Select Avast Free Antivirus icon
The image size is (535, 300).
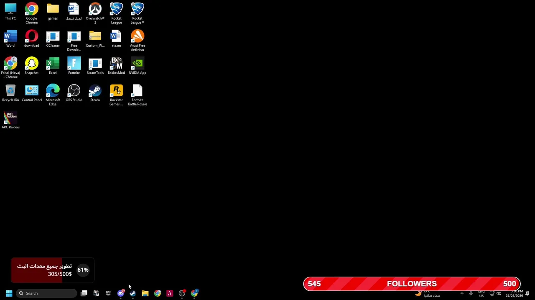(138, 41)
